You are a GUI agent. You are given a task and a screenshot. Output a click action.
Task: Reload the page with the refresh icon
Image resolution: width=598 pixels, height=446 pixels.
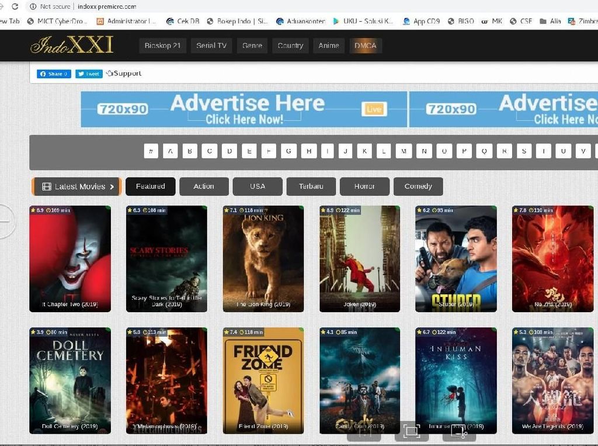(x=15, y=6)
